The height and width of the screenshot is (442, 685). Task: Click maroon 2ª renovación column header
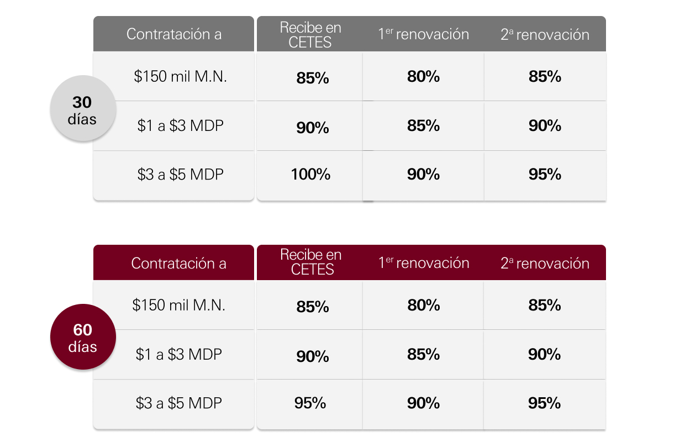coord(545,263)
